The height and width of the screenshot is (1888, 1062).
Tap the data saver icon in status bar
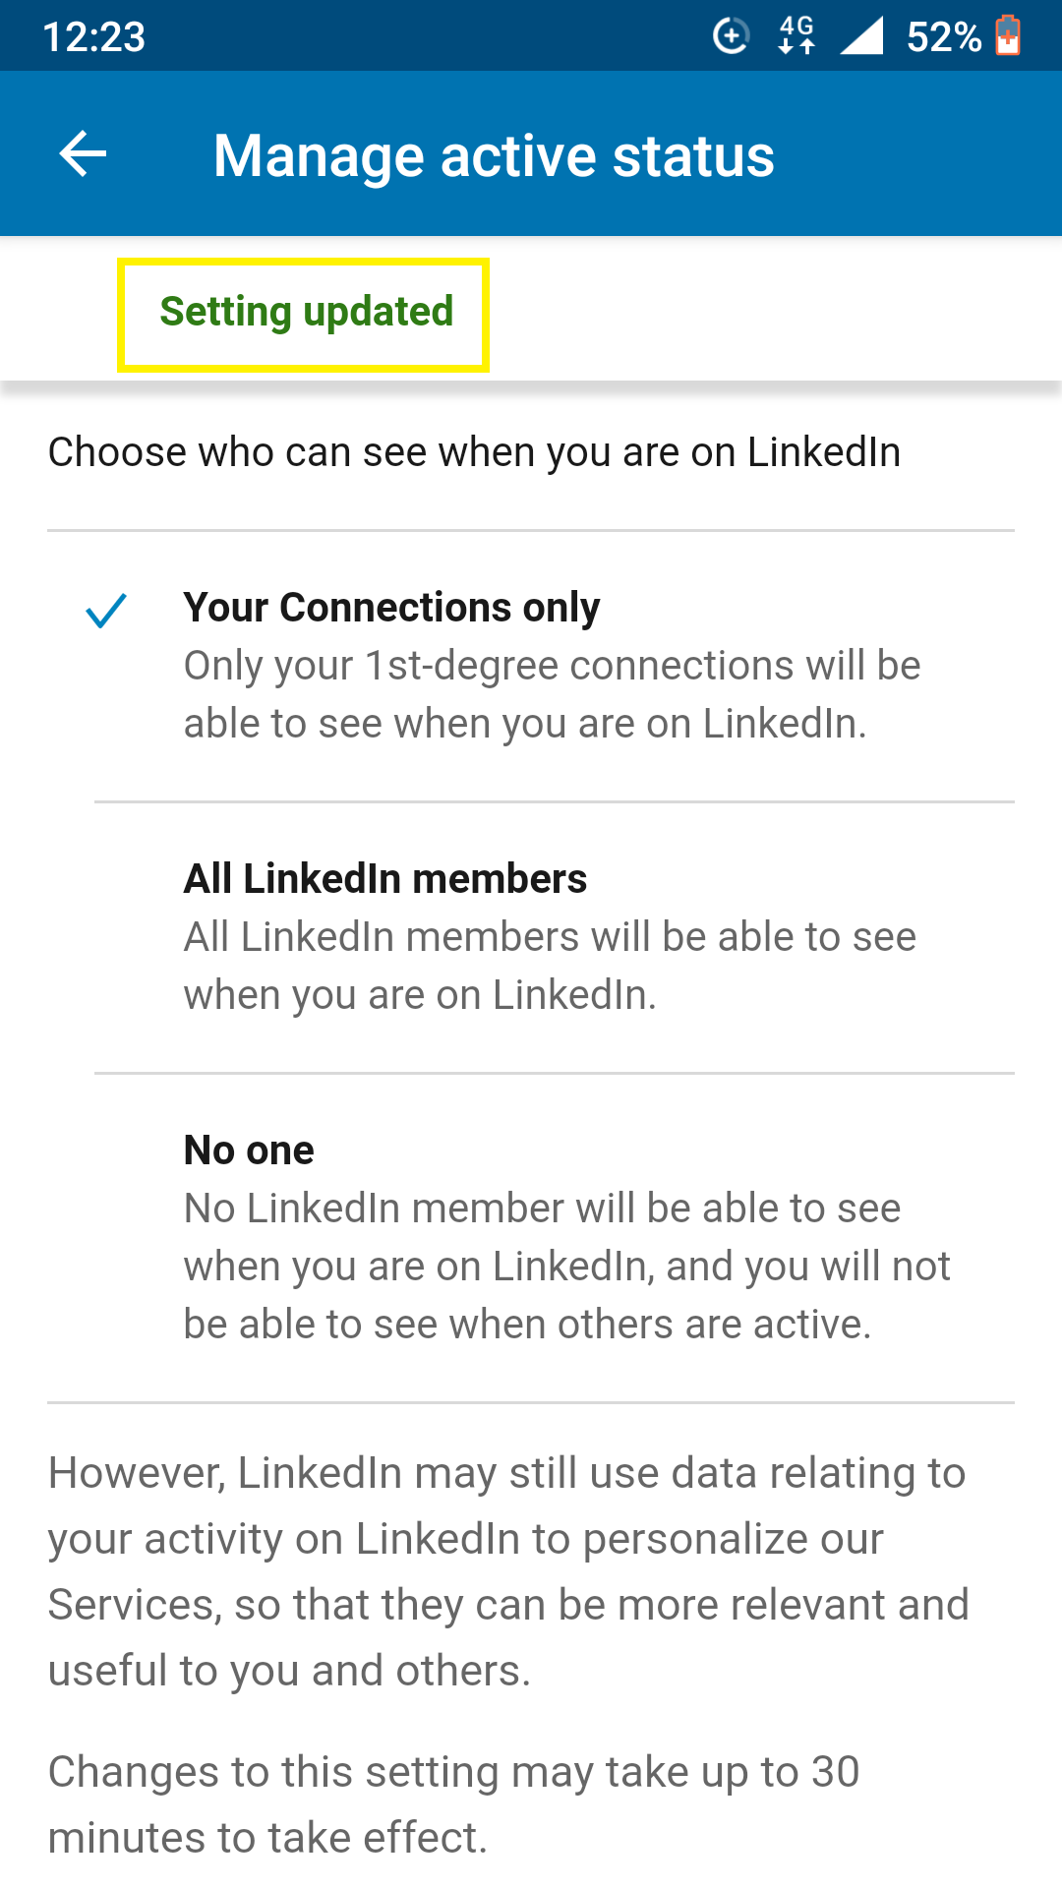(731, 35)
